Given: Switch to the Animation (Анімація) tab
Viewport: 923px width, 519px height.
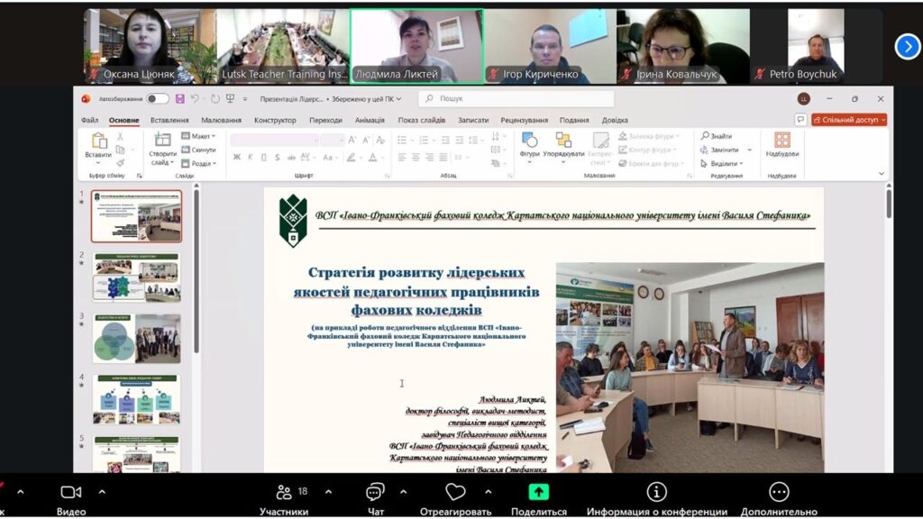Looking at the screenshot, I should coord(370,120).
